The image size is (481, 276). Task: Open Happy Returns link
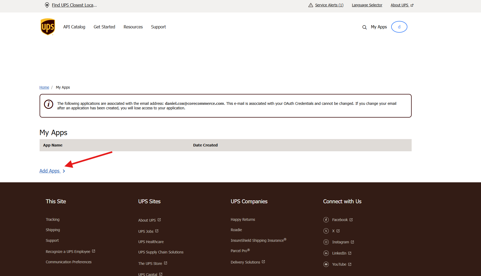click(243, 219)
